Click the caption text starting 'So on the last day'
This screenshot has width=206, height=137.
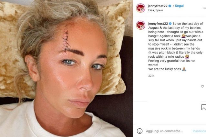coord(176,46)
